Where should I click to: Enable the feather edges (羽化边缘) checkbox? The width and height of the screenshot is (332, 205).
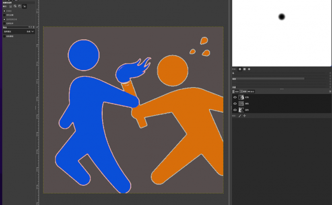tap(4, 15)
